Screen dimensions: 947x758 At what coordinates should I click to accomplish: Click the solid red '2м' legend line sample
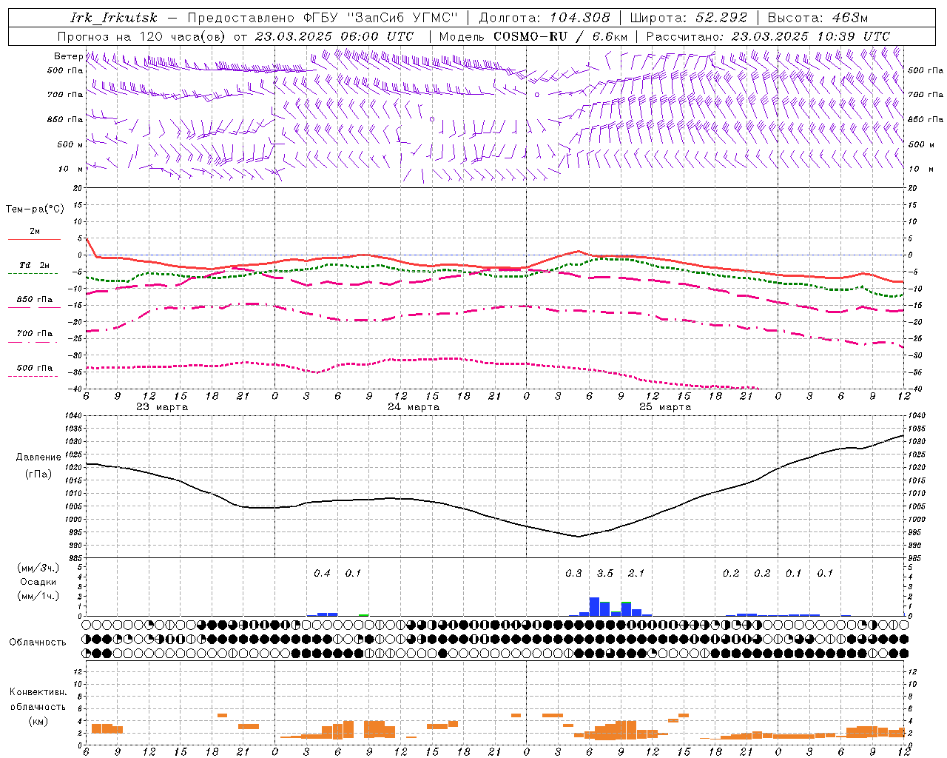pyautogui.click(x=35, y=239)
